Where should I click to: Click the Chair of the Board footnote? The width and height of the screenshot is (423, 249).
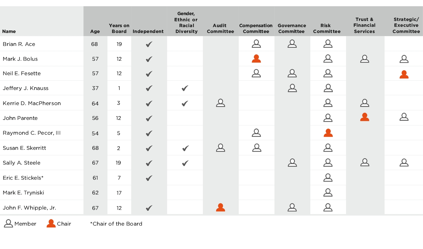point(116,224)
